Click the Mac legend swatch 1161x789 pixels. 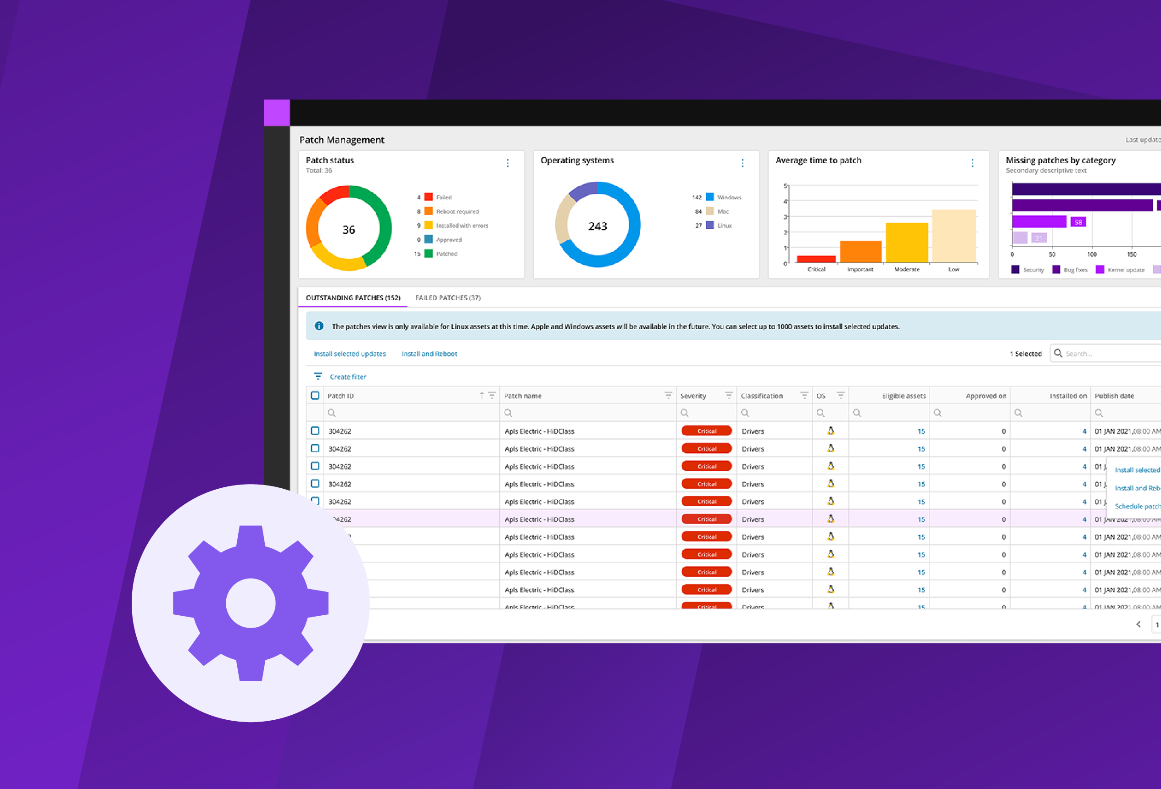[x=709, y=211]
